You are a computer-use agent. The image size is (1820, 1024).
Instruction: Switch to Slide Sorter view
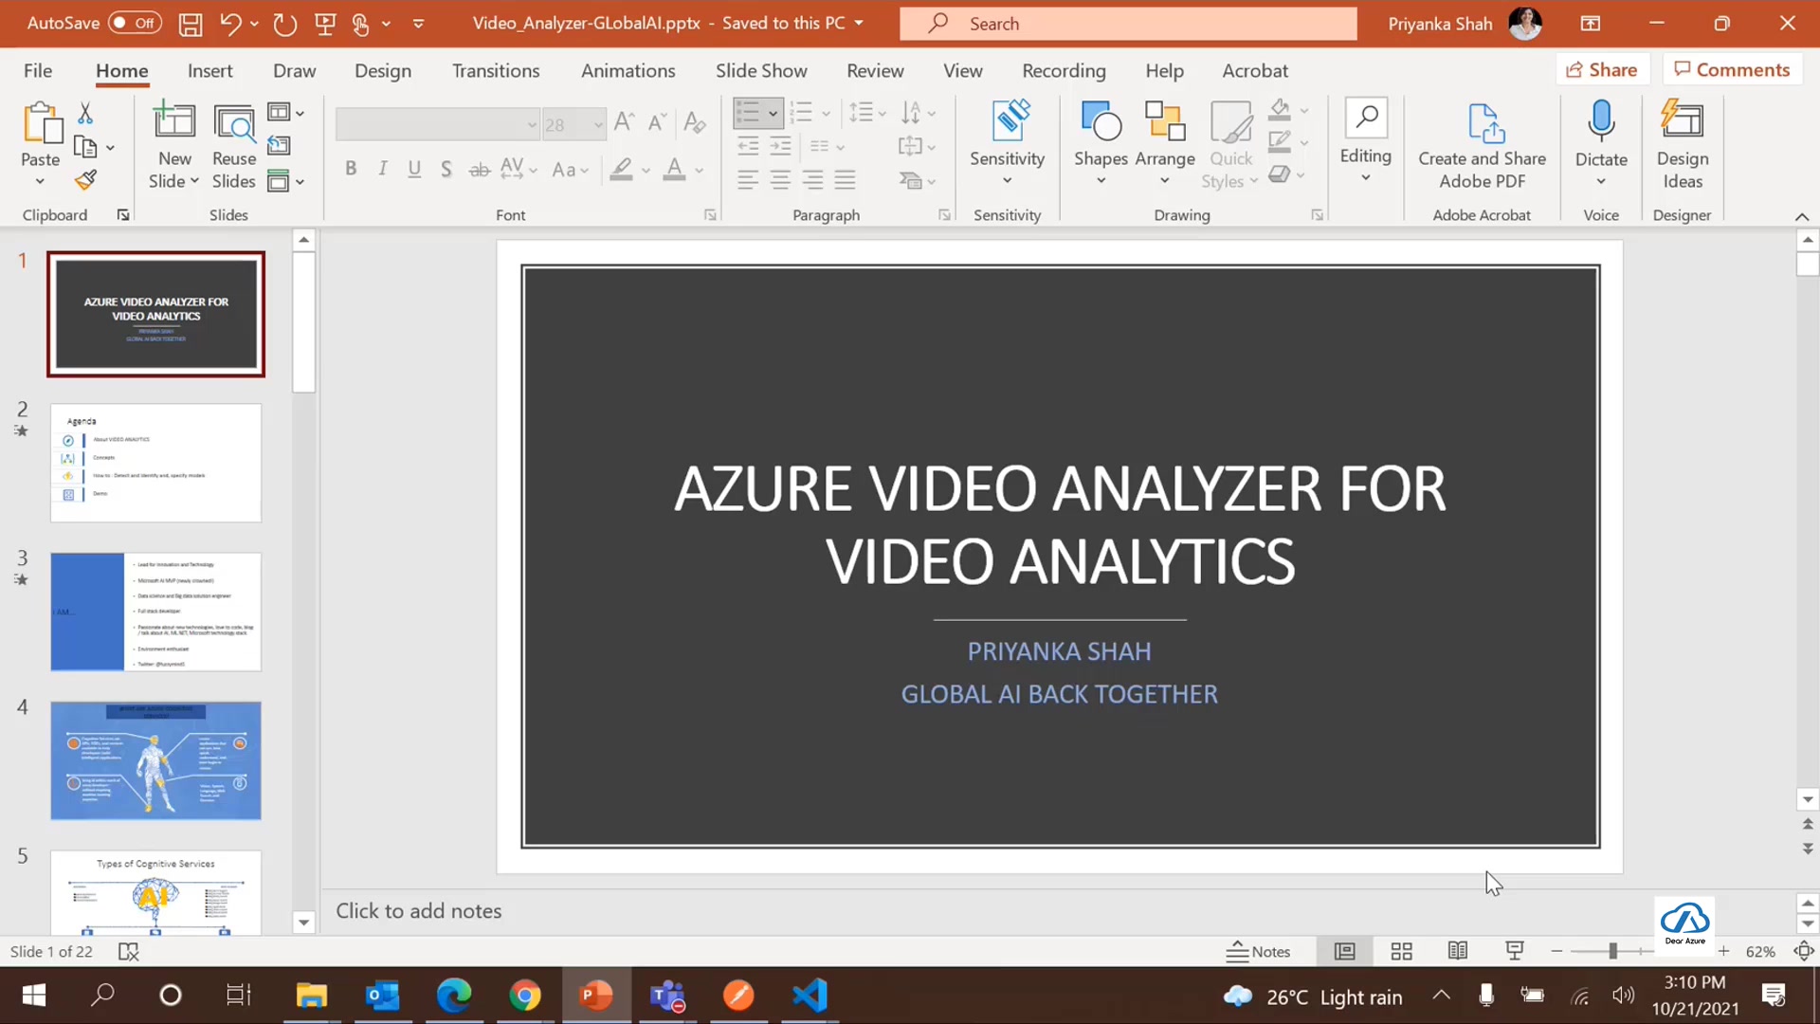[x=1401, y=951]
